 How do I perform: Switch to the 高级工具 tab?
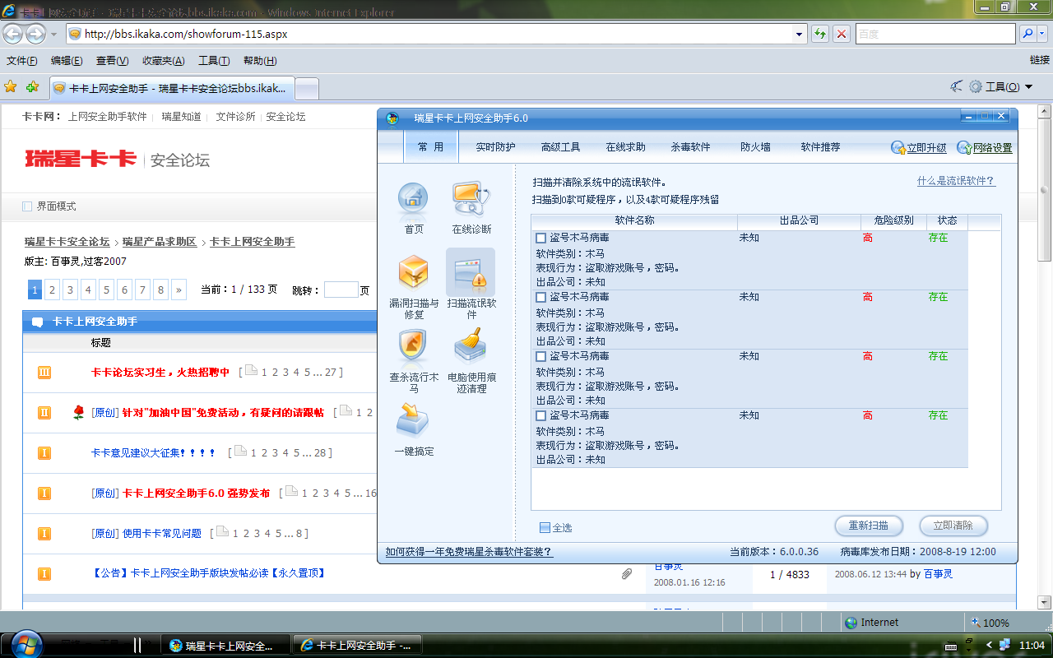560,147
